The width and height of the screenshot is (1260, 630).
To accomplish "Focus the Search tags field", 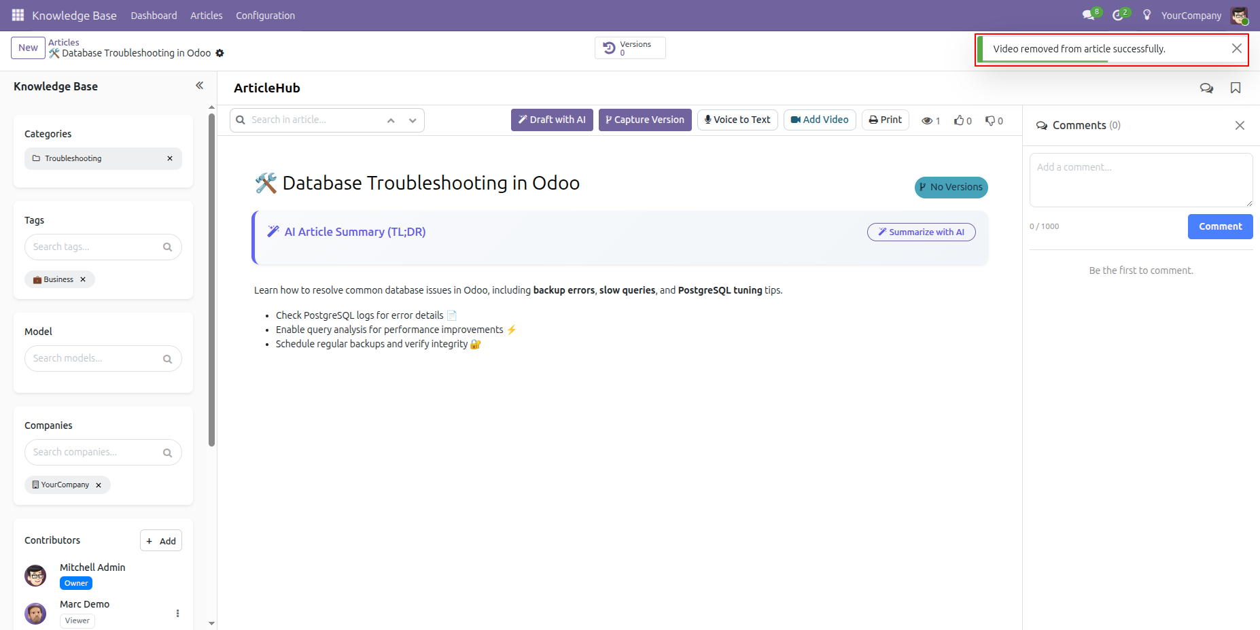I will coord(103,247).
